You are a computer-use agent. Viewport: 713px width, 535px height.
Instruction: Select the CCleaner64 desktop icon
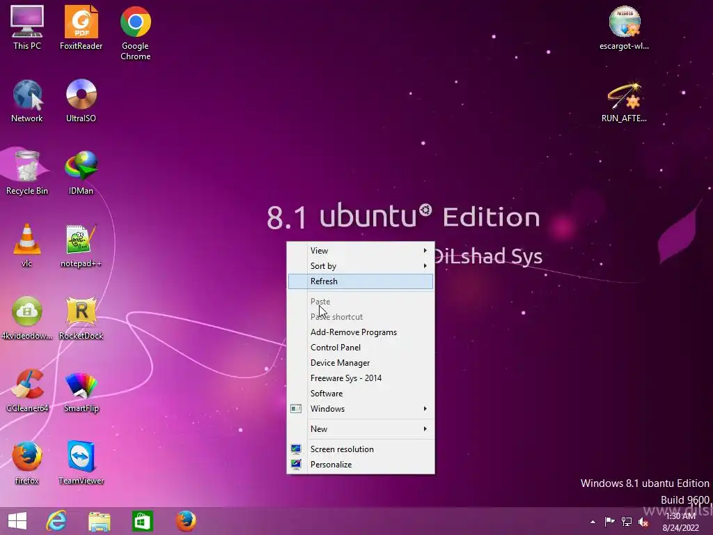(x=27, y=390)
